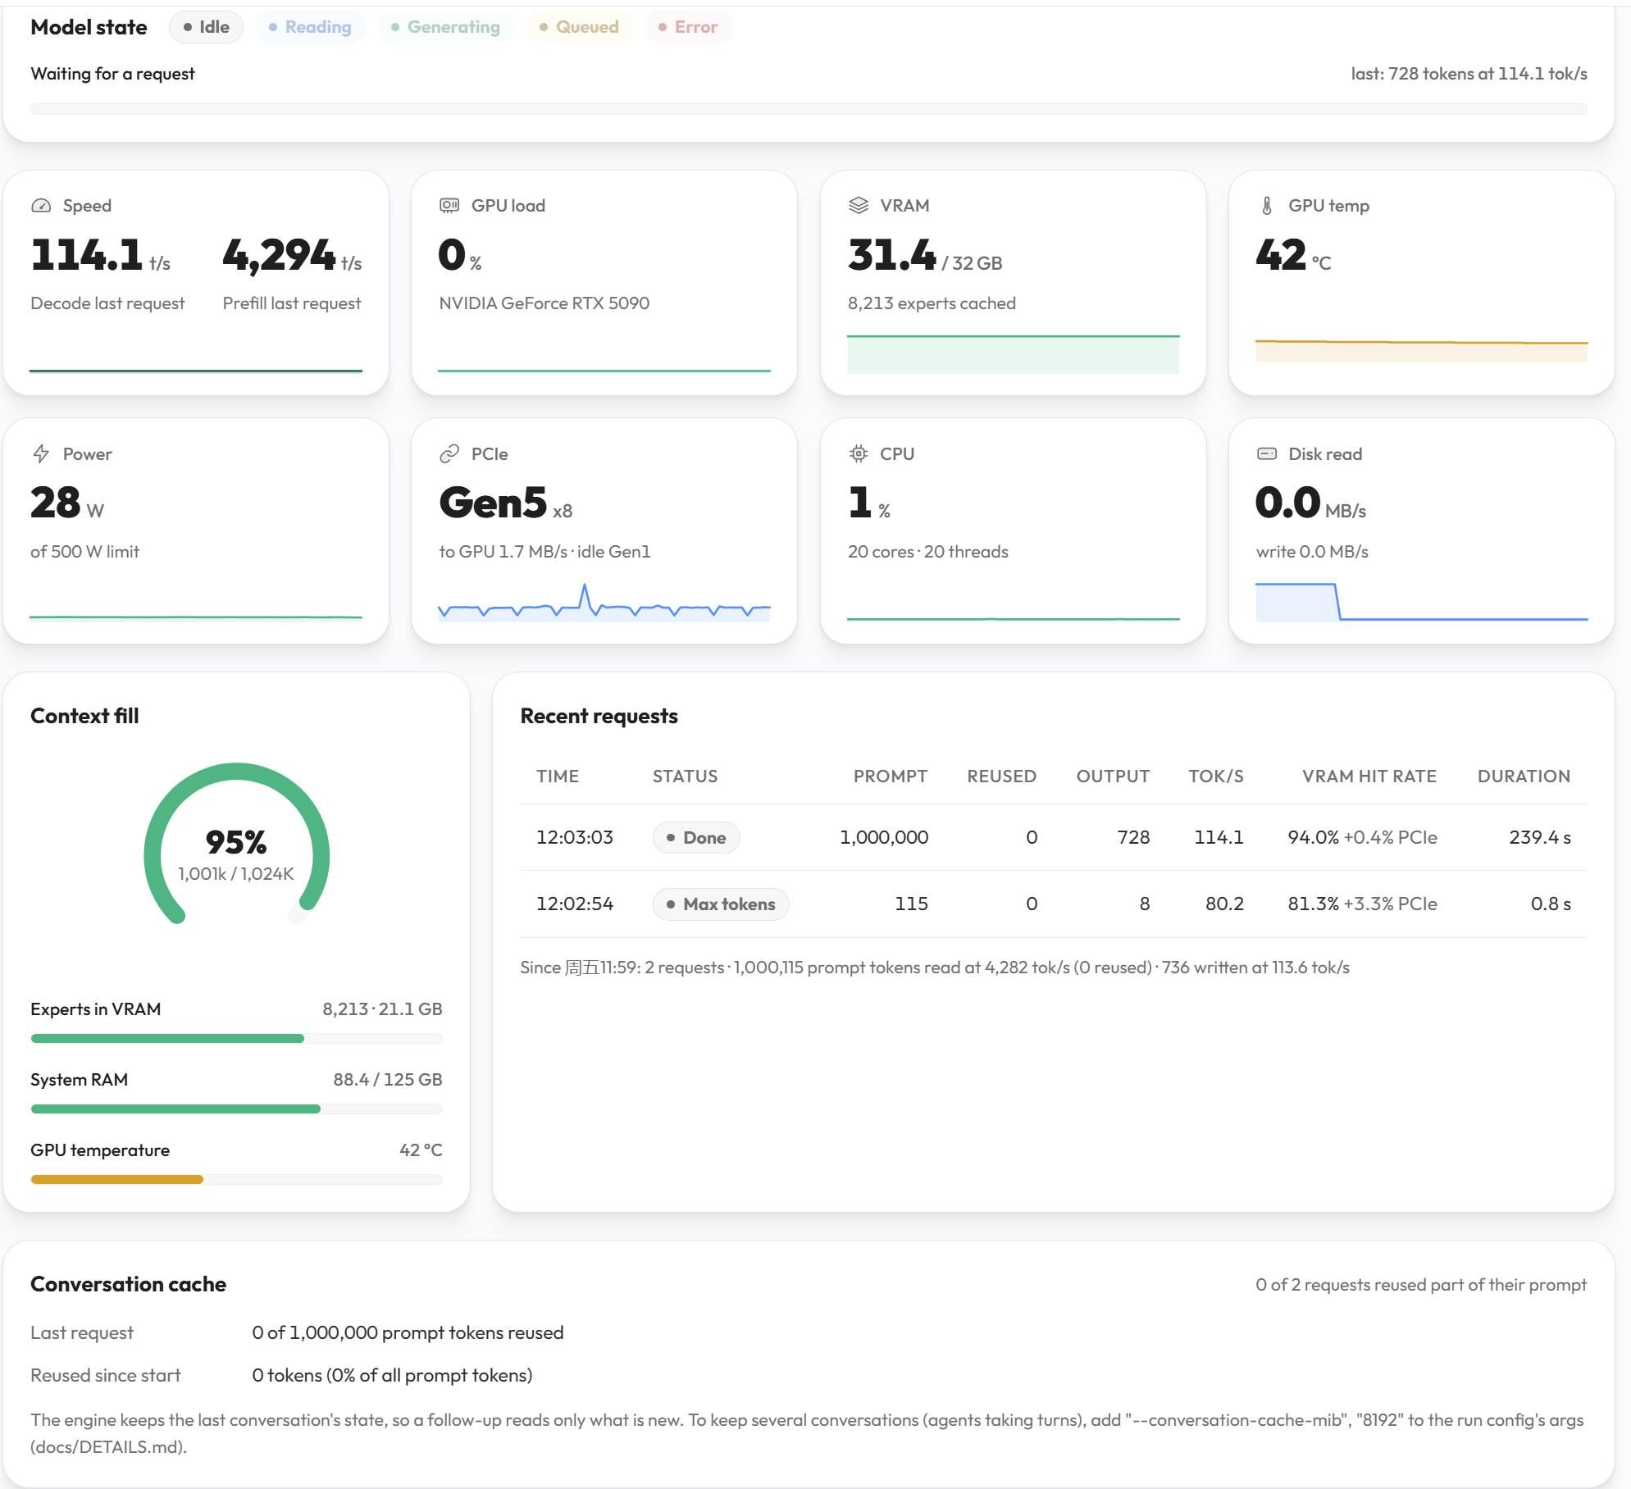Click the Power lightning bolt icon

pos(41,454)
